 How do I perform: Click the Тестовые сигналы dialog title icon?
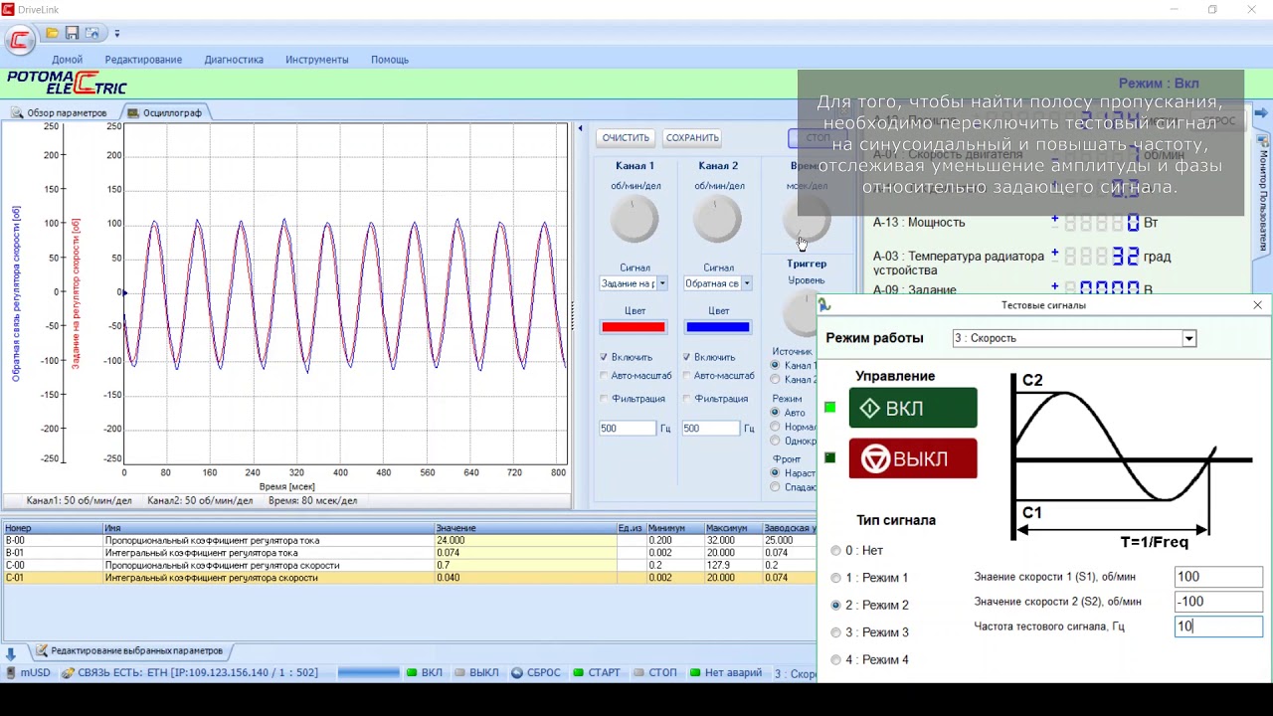click(x=825, y=305)
